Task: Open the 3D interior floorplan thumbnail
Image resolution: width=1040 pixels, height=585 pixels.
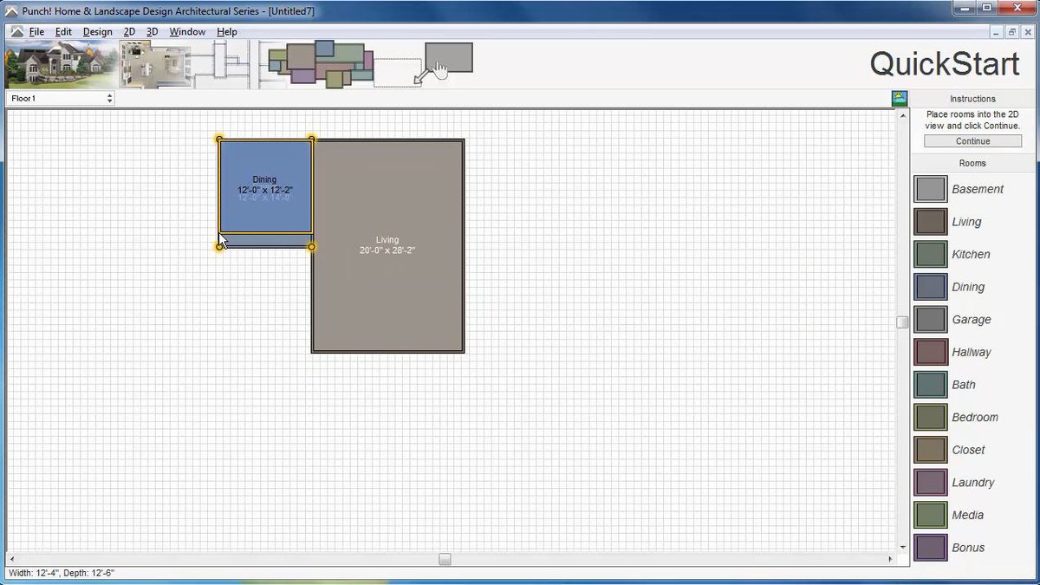Action: point(153,64)
